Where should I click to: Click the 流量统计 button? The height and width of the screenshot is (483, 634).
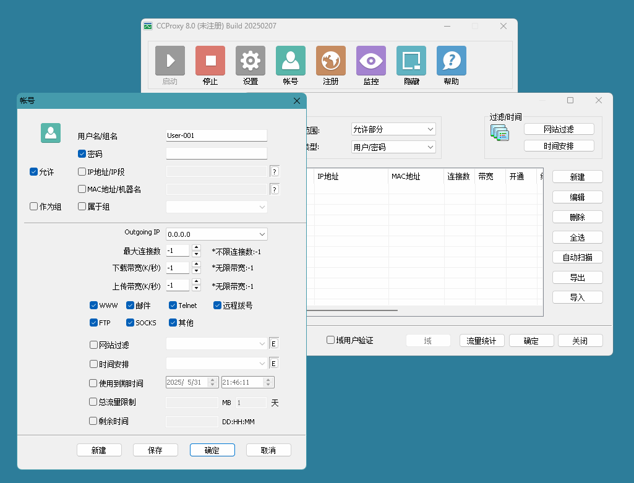481,341
